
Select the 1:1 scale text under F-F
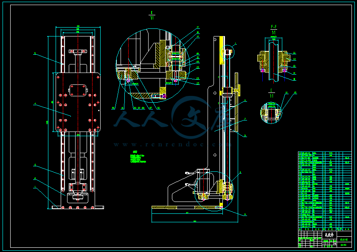pyautogui.click(x=274, y=33)
